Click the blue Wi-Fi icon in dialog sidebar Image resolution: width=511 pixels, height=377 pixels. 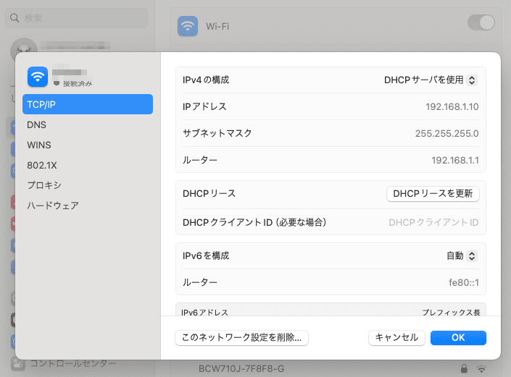click(38, 77)
